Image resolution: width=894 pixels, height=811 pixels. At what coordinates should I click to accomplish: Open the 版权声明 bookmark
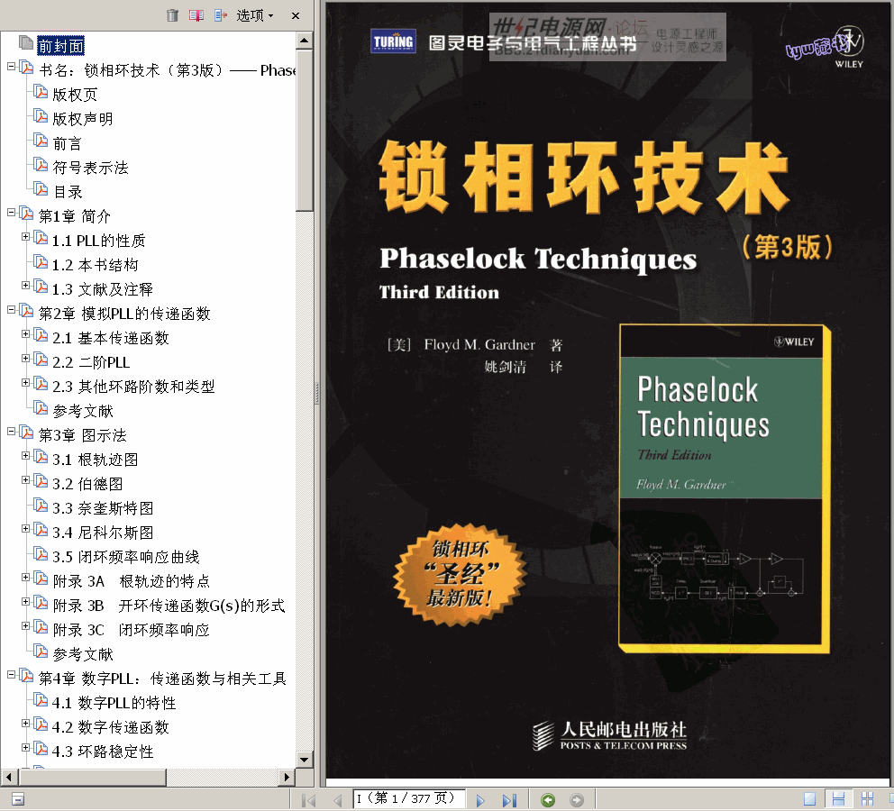tap(83, 119)
